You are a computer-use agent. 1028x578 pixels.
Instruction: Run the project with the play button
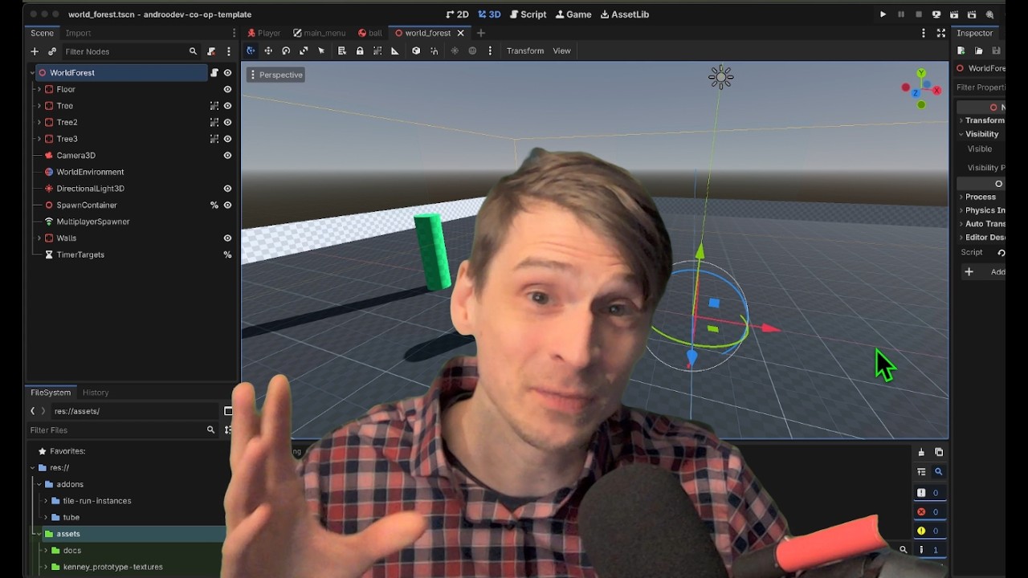883,14
